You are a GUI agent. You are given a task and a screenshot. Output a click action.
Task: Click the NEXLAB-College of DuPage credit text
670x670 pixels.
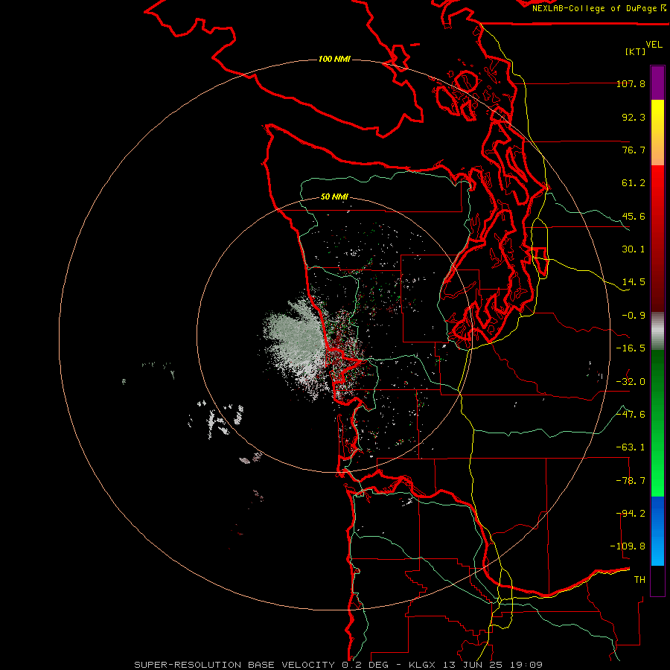(599, 8)
